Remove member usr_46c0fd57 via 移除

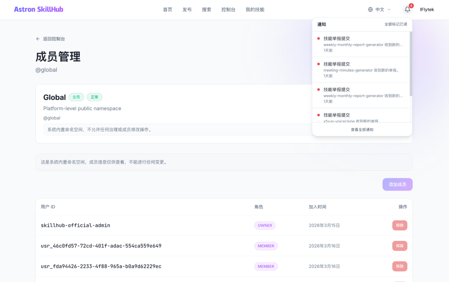400,246
